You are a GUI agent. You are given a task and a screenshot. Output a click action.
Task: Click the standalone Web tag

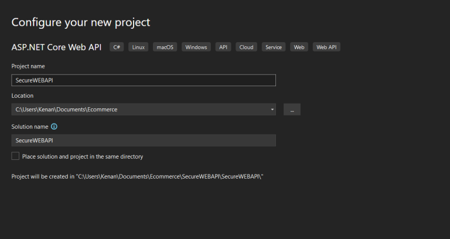[x=299, y=47]
